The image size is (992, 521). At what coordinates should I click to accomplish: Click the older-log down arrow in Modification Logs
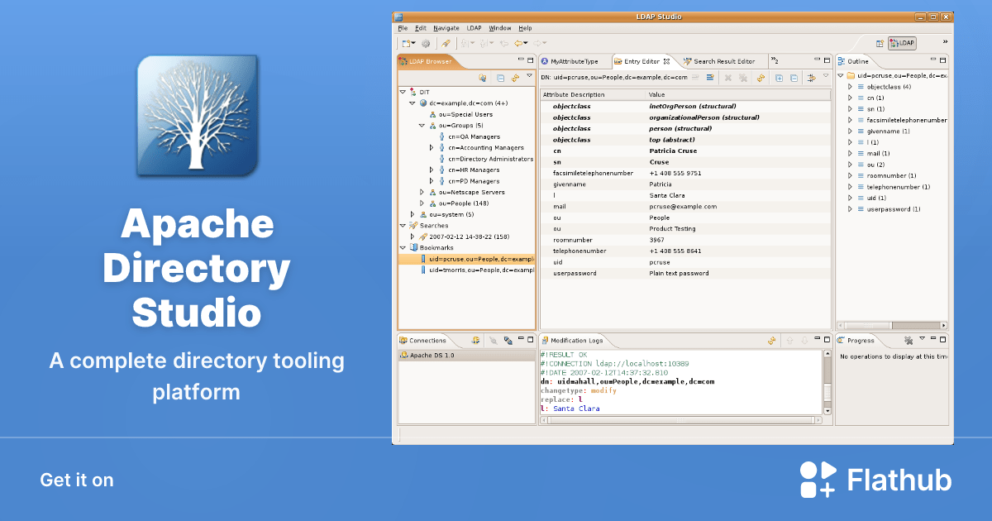[804, 340]
